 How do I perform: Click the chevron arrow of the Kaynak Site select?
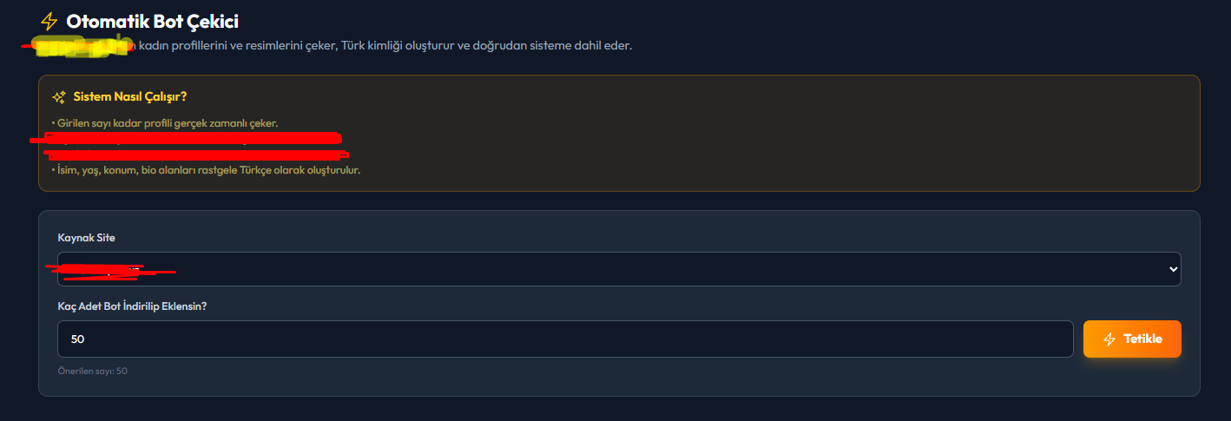1170,270
